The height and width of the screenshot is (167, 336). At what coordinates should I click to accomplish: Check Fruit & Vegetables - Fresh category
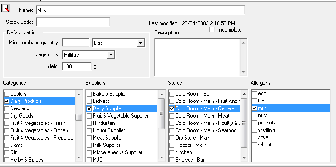pos(7,123)
